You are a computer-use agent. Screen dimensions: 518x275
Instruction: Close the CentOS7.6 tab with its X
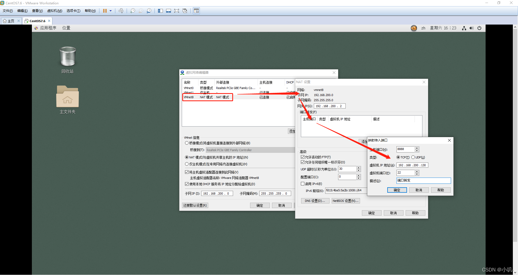click(x=49, y=21)
